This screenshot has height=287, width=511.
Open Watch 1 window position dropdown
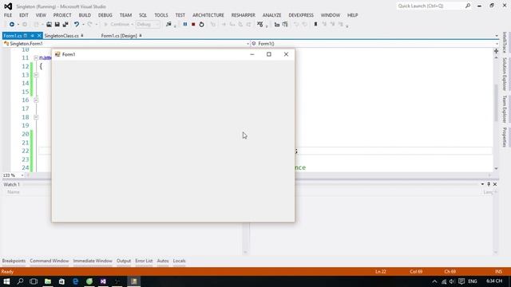click(482, 184)
